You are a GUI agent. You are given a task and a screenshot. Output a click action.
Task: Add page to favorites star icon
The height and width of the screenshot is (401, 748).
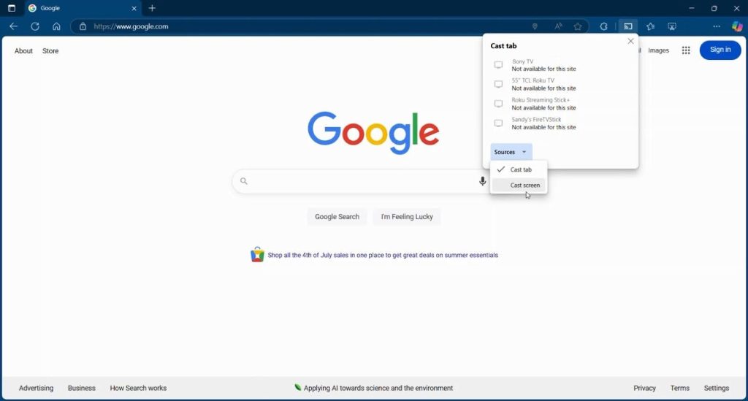[x=578, y=26]
